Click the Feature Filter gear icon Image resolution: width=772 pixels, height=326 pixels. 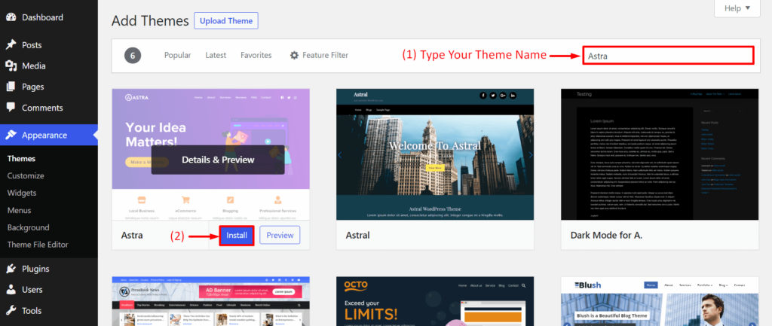[x=295, y=55]
